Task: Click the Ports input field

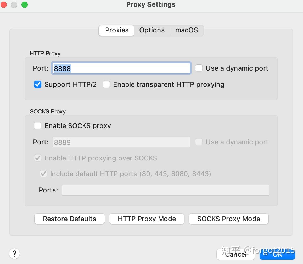Action: coord(165,190)
